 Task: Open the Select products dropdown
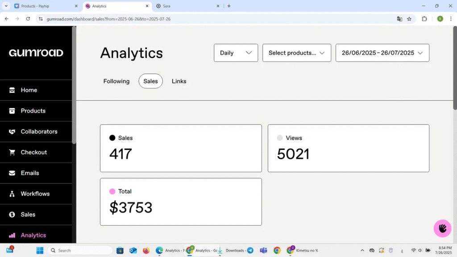click(x=296, y=53)
